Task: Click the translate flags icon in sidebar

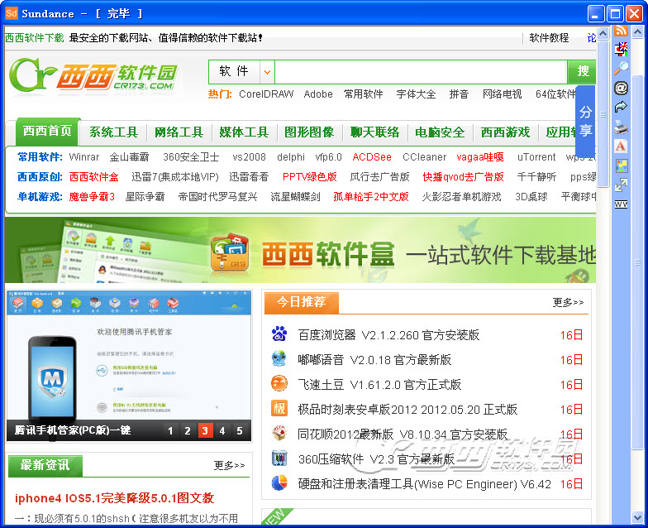Action: (621, 48)
